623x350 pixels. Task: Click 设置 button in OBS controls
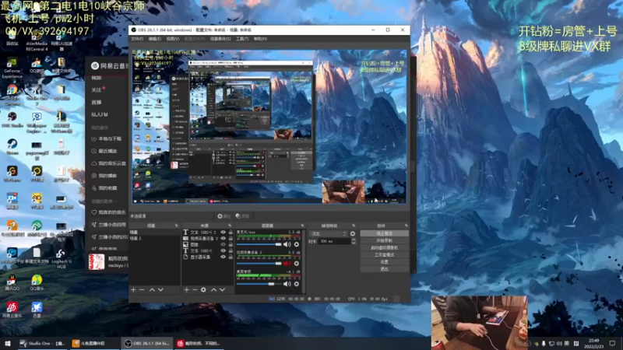(x=384, y=262)
